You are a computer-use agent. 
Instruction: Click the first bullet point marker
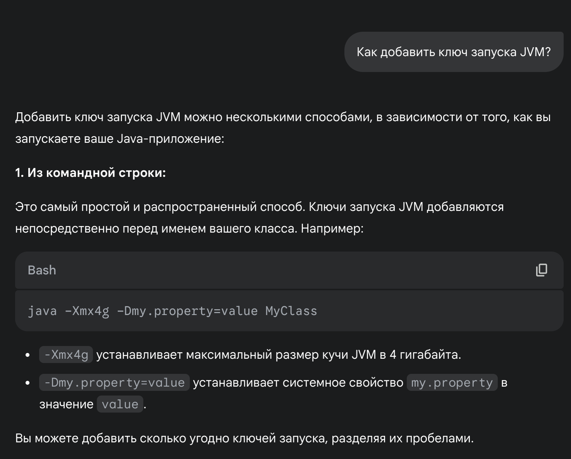point(27,355)
